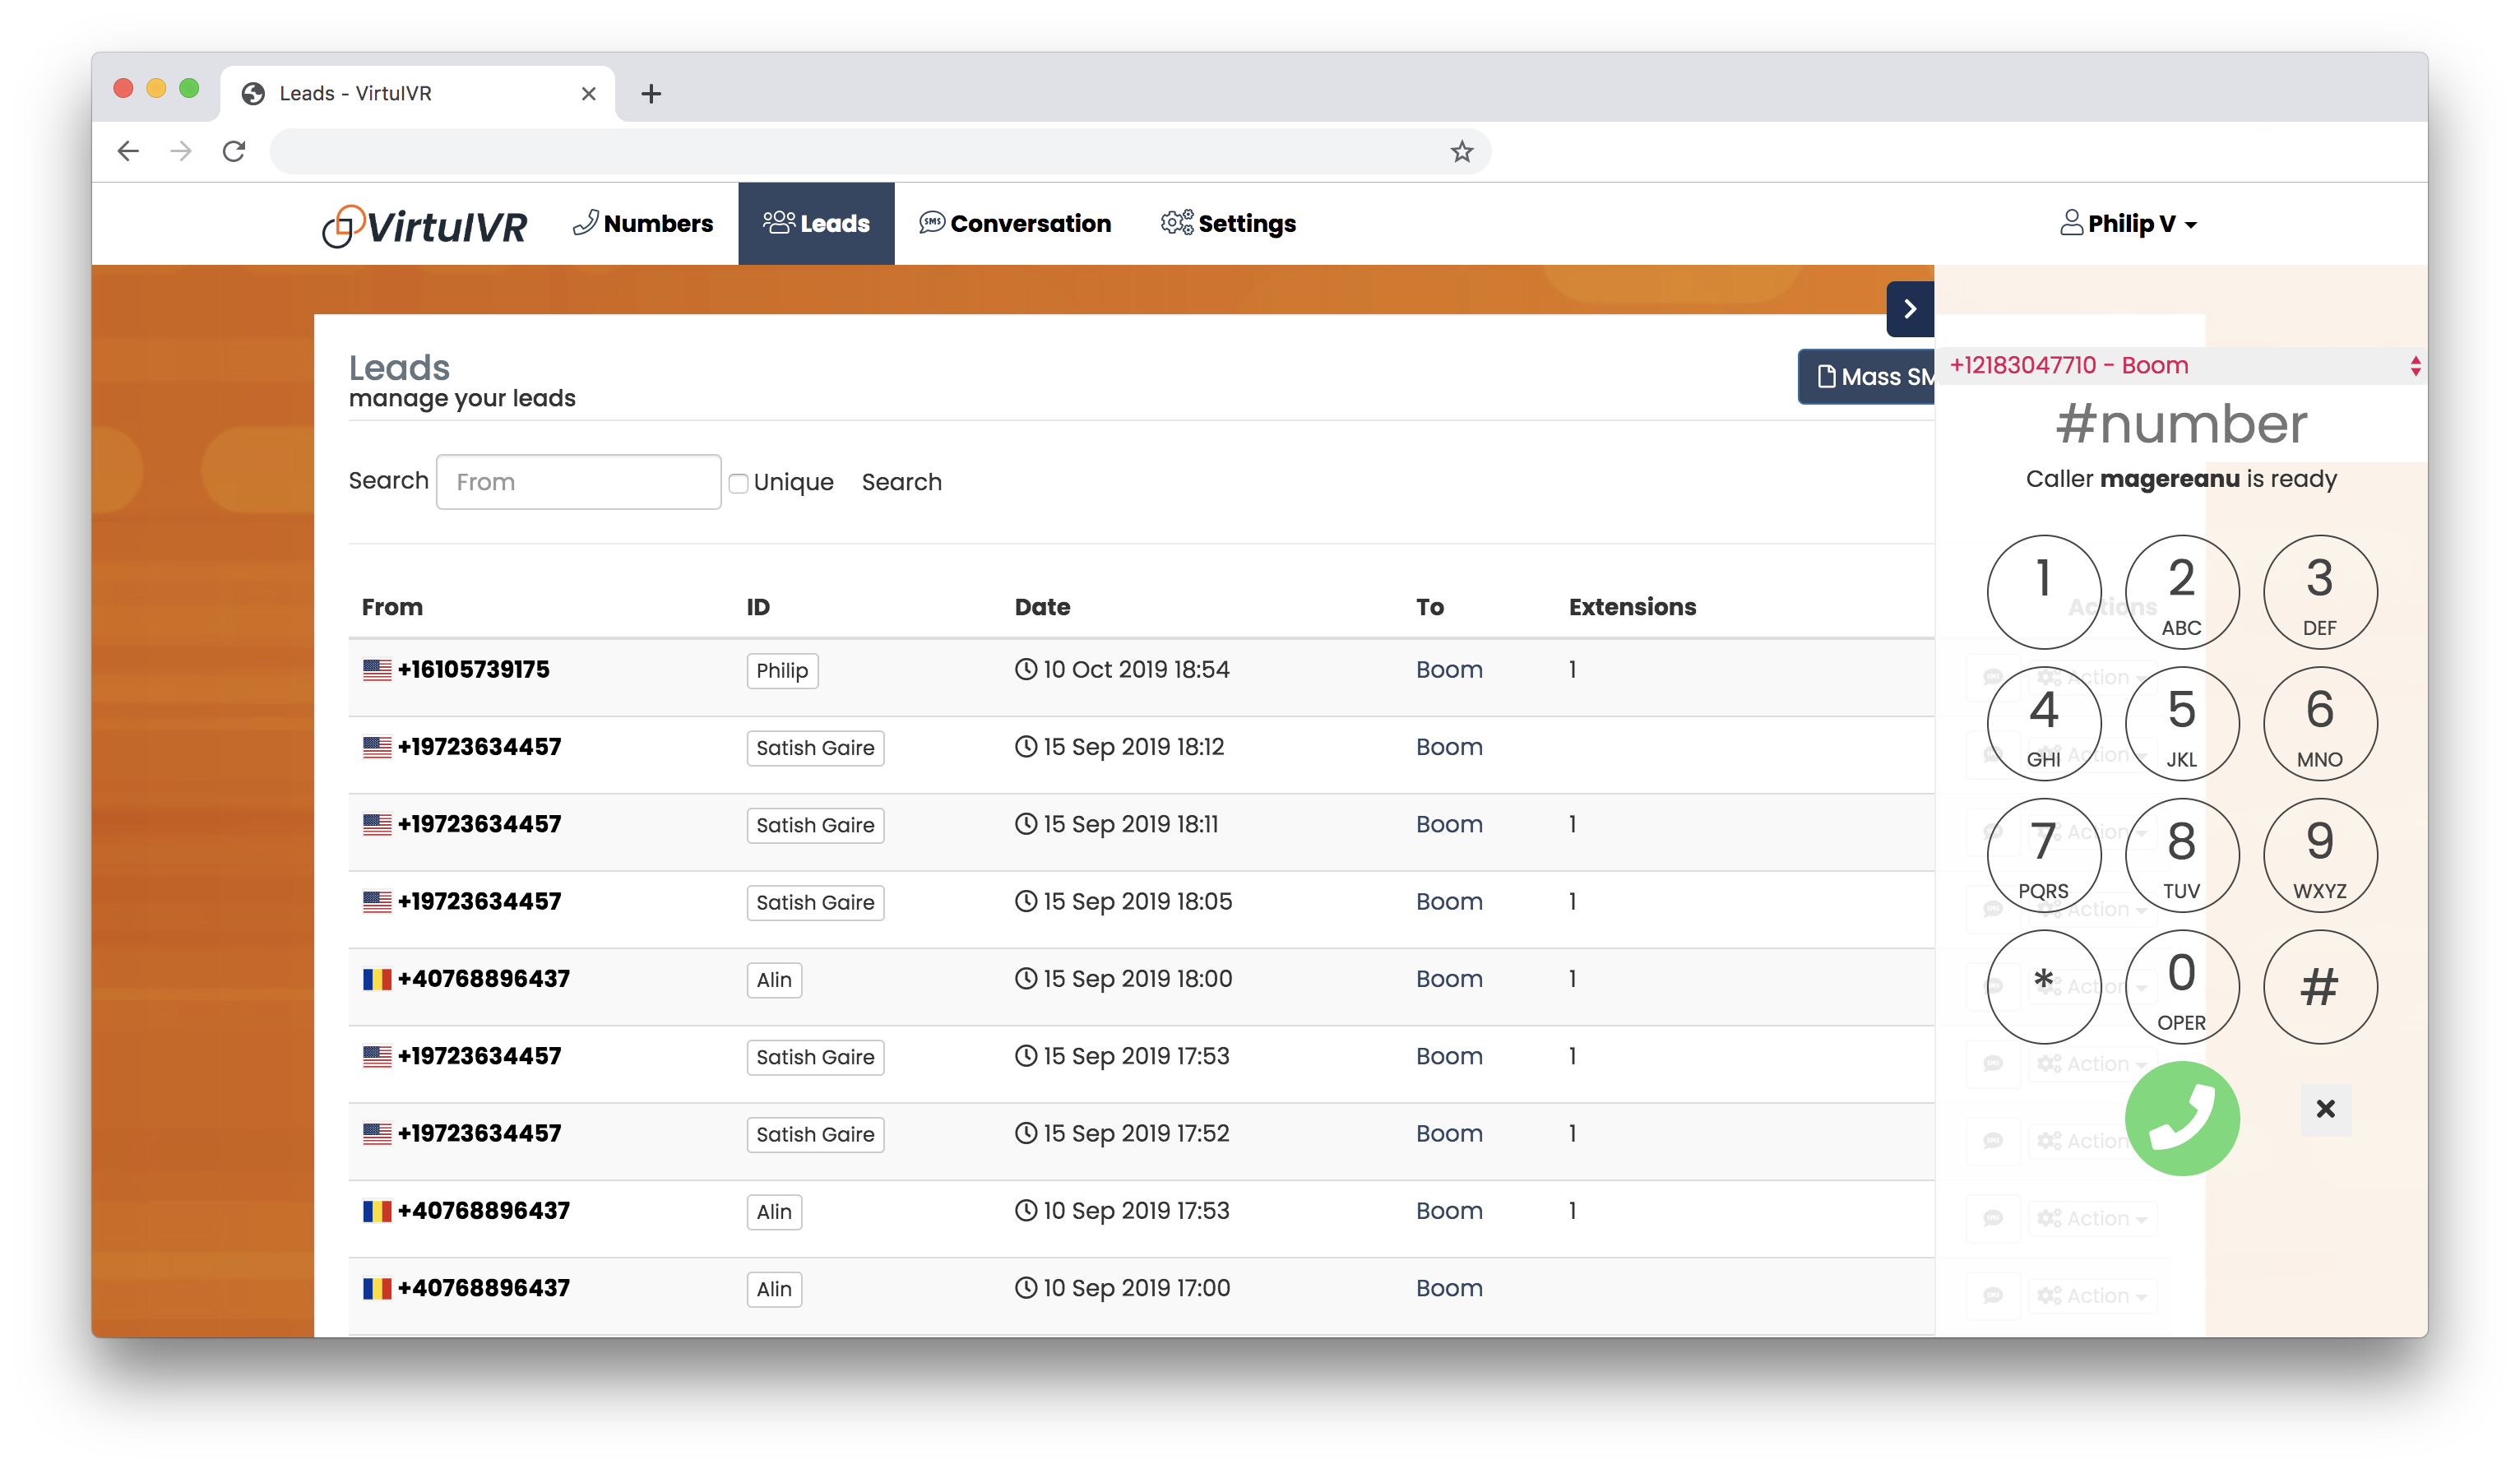This screenshot has width=2520, height=1469.
Task: Select the Leads tab
Action: pyautogui.click(x=815, y=224)
